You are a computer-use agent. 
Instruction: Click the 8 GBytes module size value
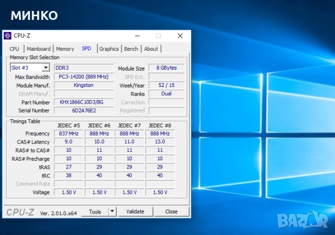[166, 68]
